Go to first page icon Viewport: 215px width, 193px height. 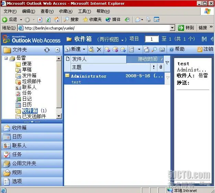204,39
